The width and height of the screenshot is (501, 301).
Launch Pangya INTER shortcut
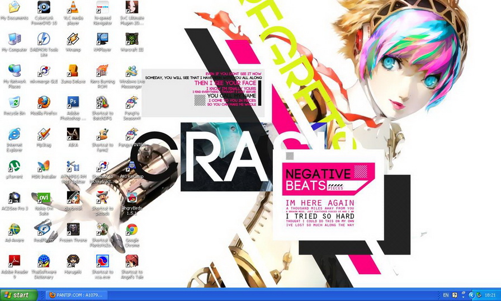pos(132,134)
